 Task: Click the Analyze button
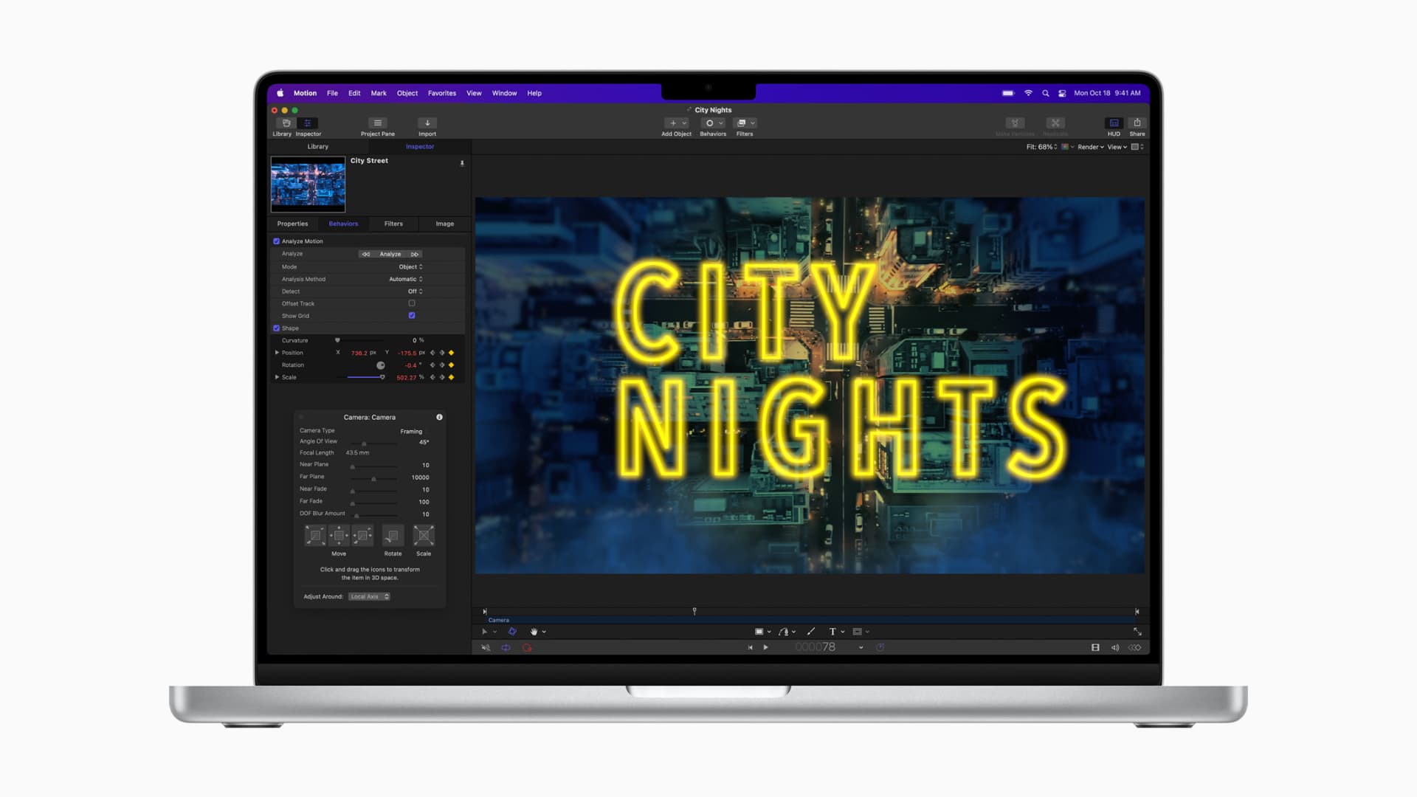point(390,254)
